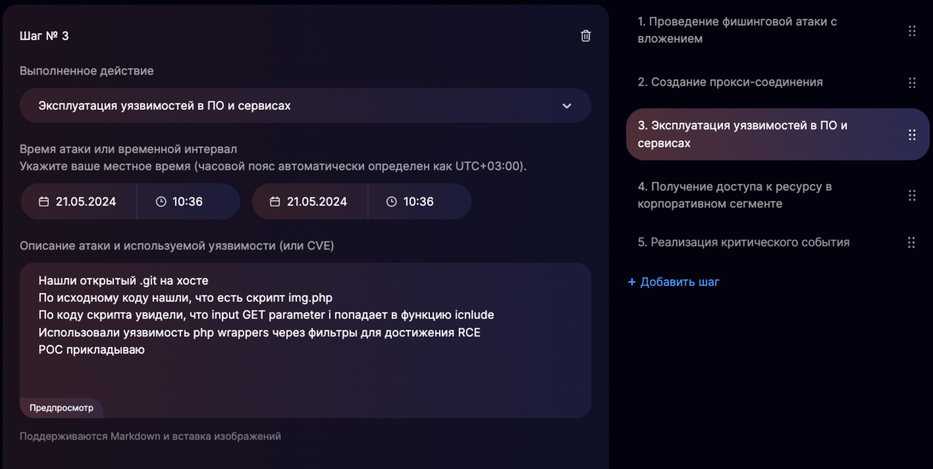Click calendar icon in the start date field

coord(44,202)
